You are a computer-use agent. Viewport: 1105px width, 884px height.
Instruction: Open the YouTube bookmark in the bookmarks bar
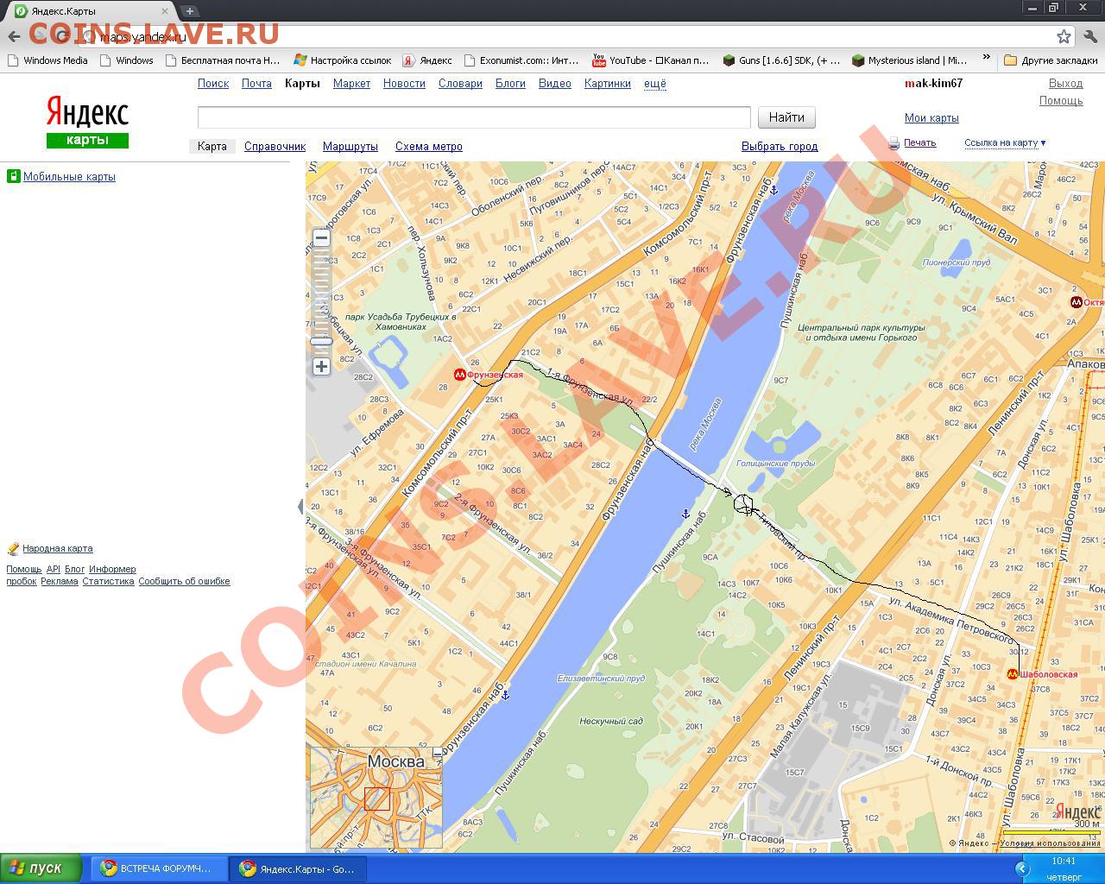pyautogui.click(x=650, y=60)
